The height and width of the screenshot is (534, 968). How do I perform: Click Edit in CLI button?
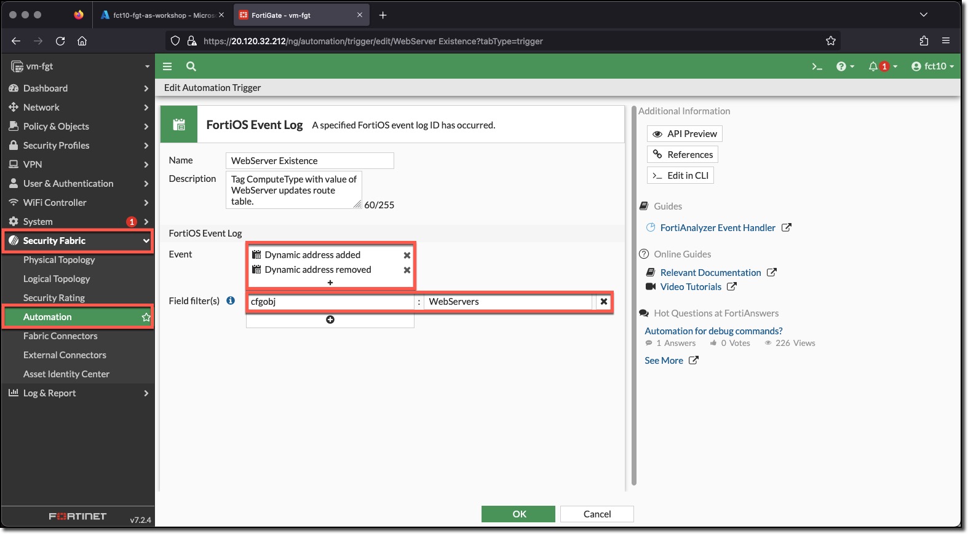click(x=680, y=176)
